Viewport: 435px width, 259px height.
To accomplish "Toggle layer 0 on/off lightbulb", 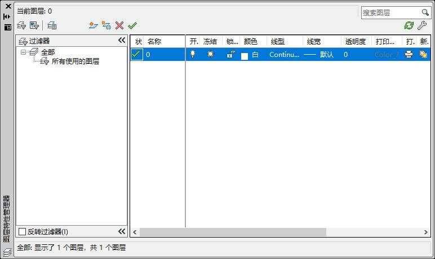I will 193,54.
